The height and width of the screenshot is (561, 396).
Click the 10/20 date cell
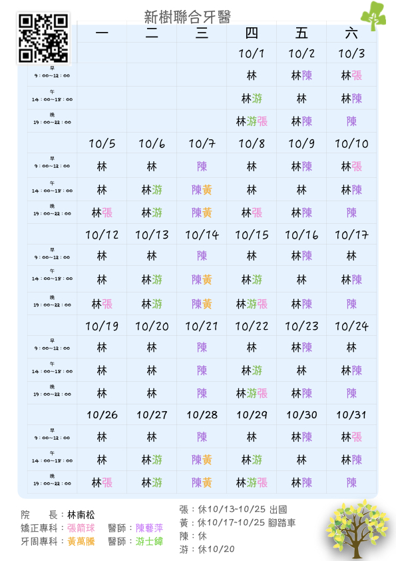pyautogui.click(x=152, y=326)
